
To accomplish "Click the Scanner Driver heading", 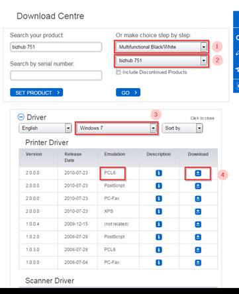I will 50,281.
